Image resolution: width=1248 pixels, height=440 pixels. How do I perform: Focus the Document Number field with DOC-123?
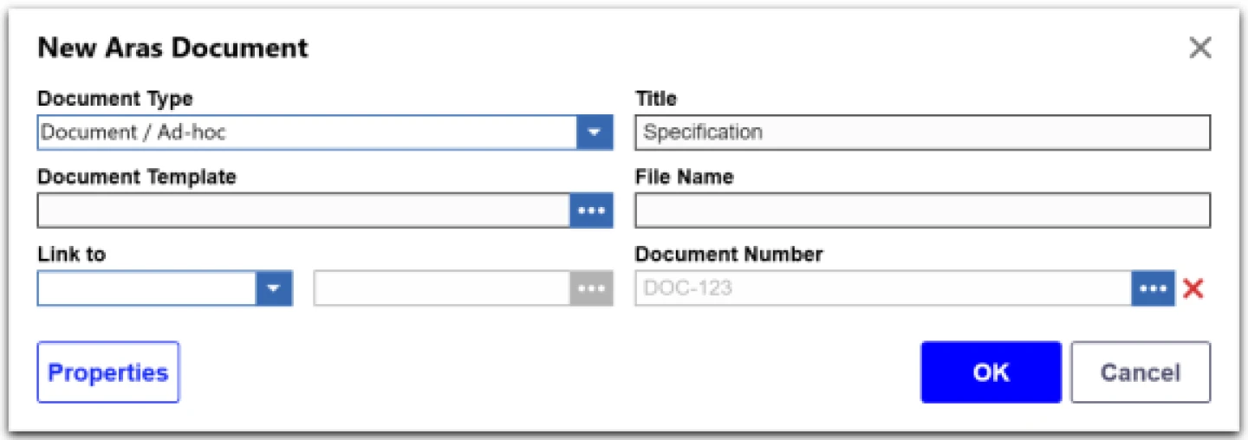[x=883, y=288]
